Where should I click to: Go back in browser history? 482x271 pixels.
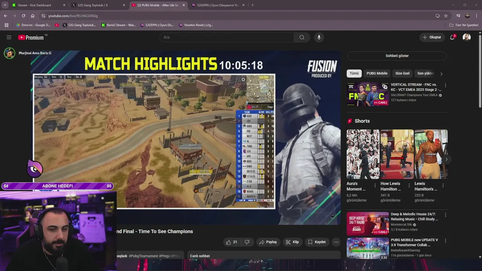point(5,16)
